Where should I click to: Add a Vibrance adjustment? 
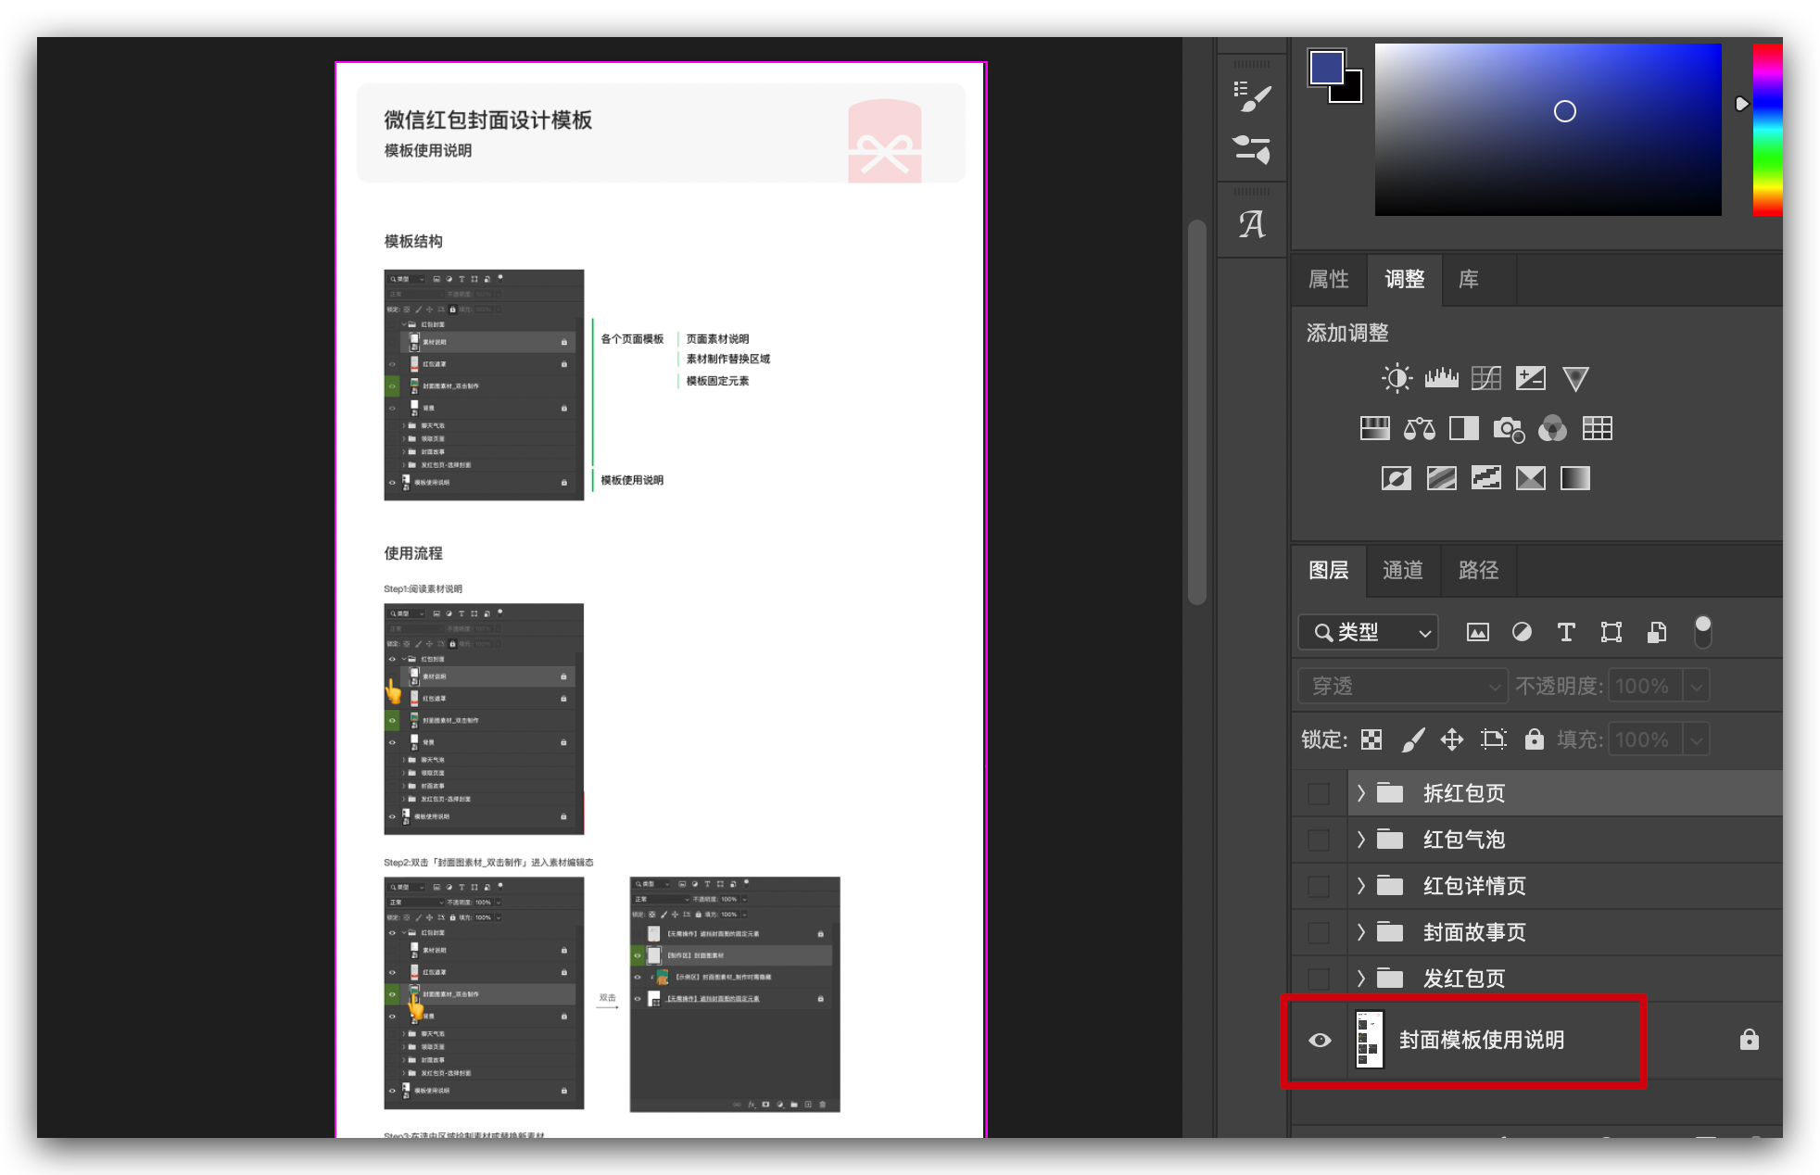coord(1575,378)
